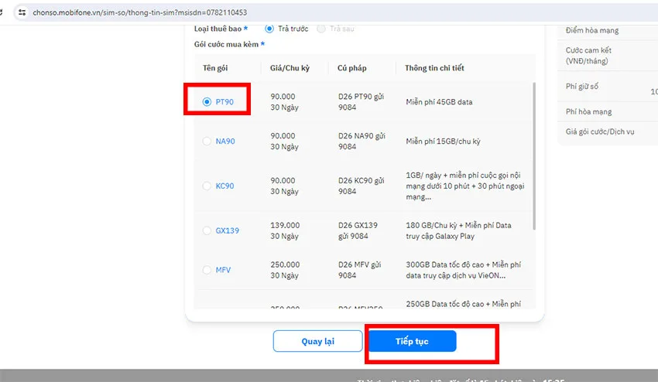Click the browser address bar URL
The height and width of the screenshot is (382, 658).
140,12
